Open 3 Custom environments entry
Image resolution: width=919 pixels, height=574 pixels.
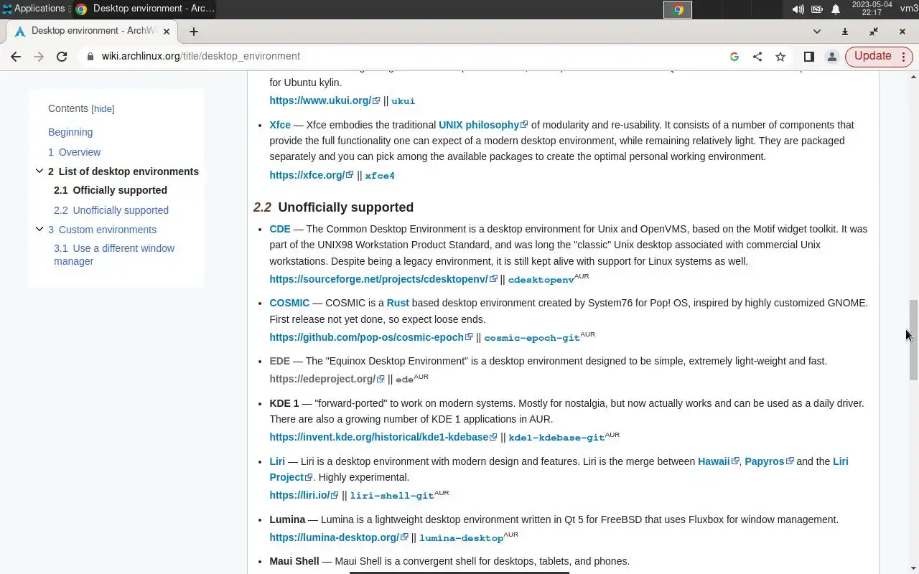pos(102,230)
